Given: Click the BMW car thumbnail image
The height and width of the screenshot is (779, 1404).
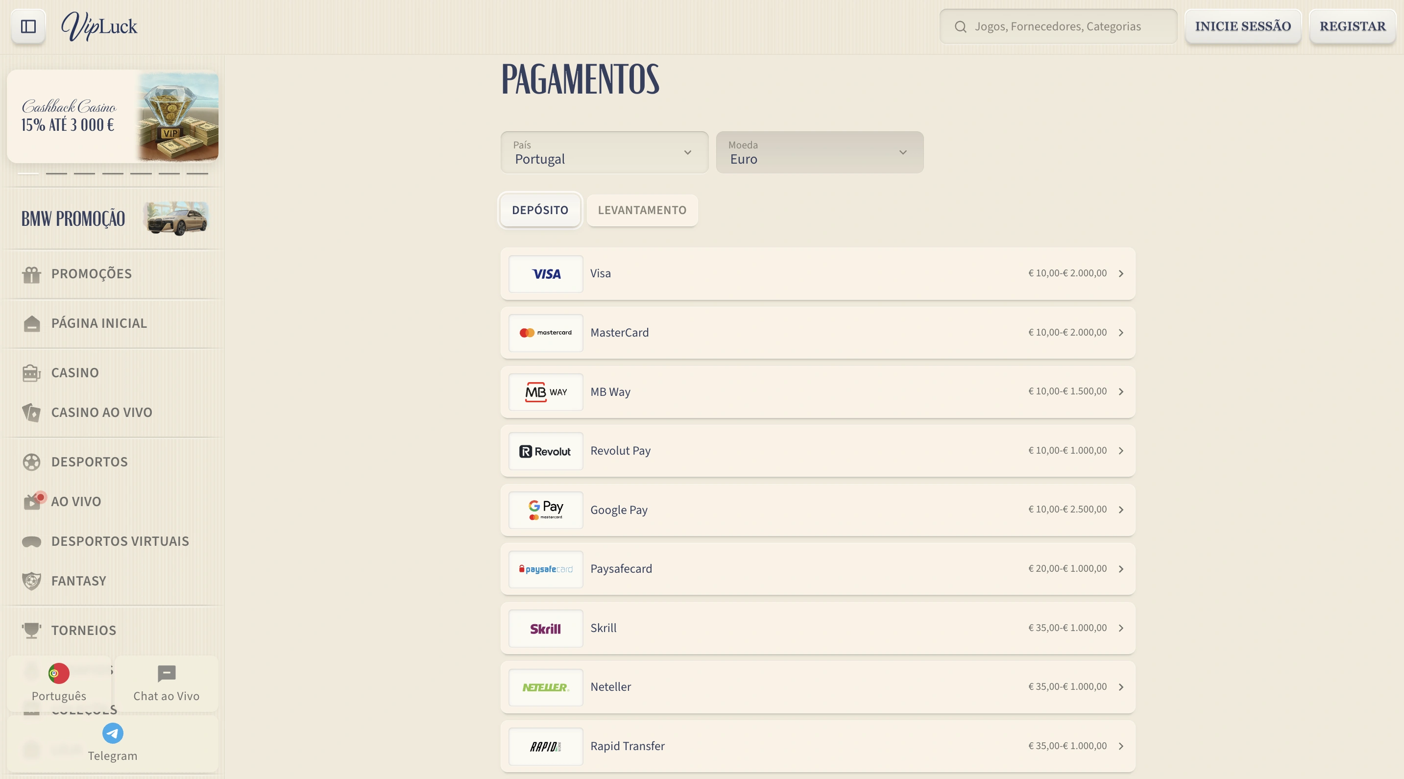Looking at the screenshot, I should click(176, 218).
